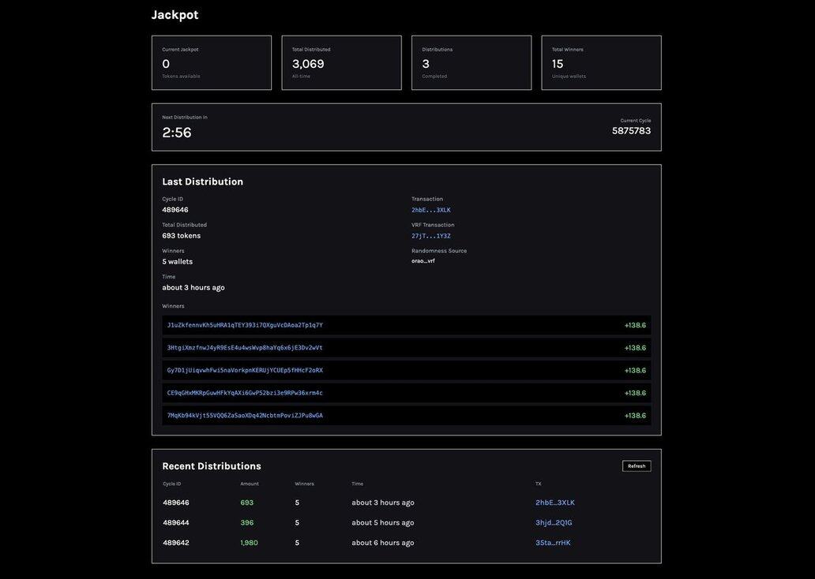815x579 pixels.
Task: Click Cycle ID 489644 in Recent Distributions
Action: click(x=176, y=523)
